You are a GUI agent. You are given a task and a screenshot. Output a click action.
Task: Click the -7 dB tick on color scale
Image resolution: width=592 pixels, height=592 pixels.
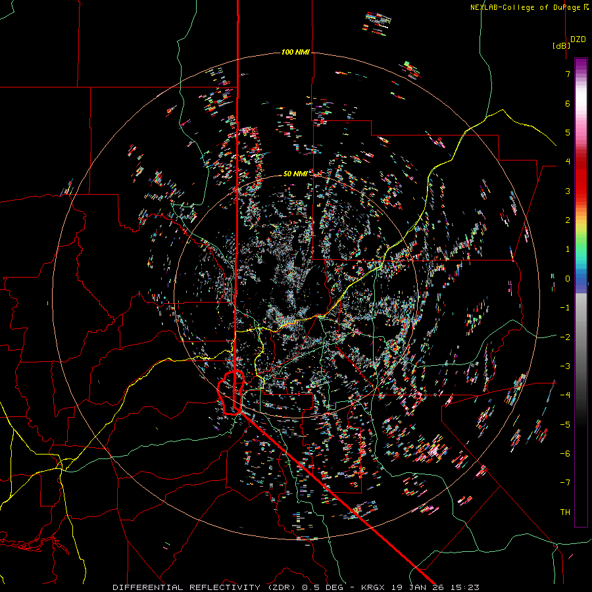click(x=565, y=483)
